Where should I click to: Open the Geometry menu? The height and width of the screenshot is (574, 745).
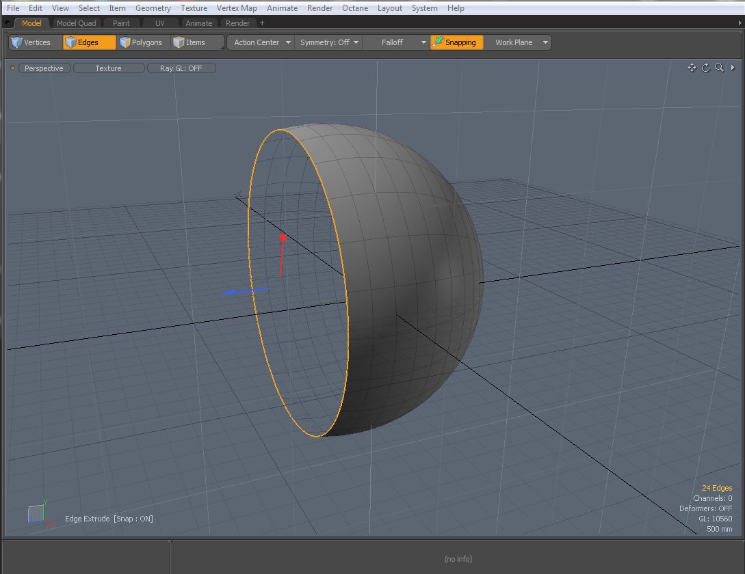point(153,8)
